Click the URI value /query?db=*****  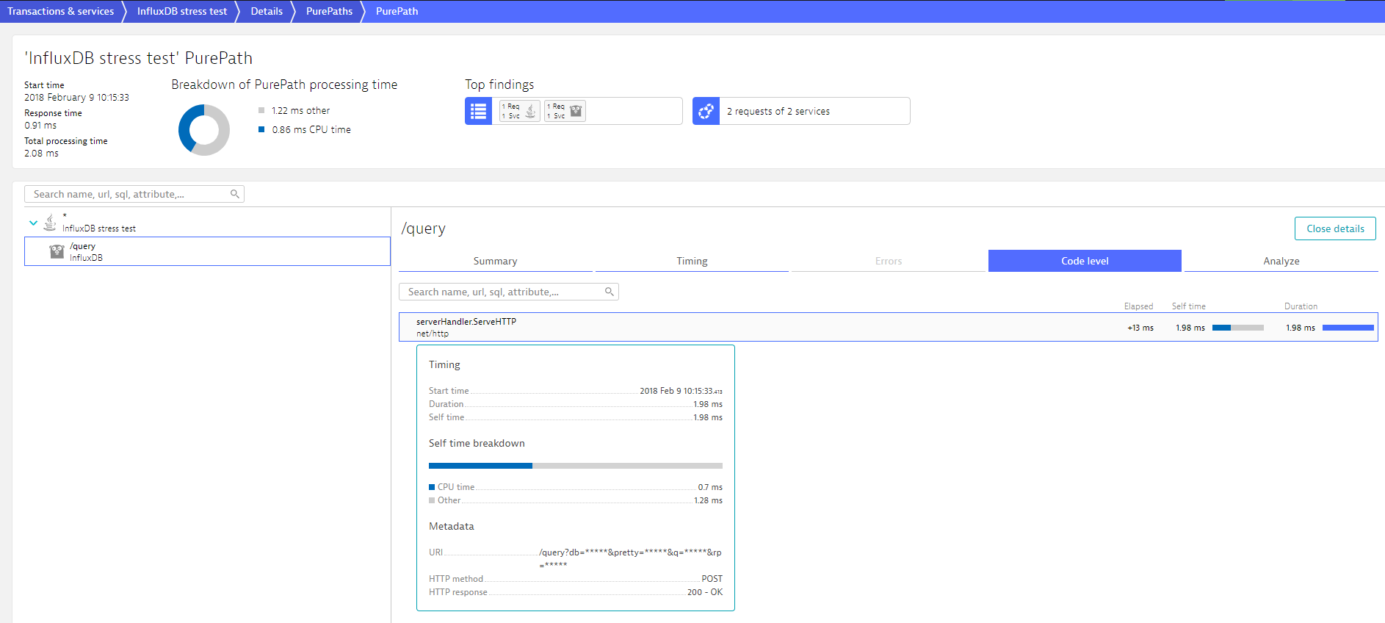click(630, 558)
